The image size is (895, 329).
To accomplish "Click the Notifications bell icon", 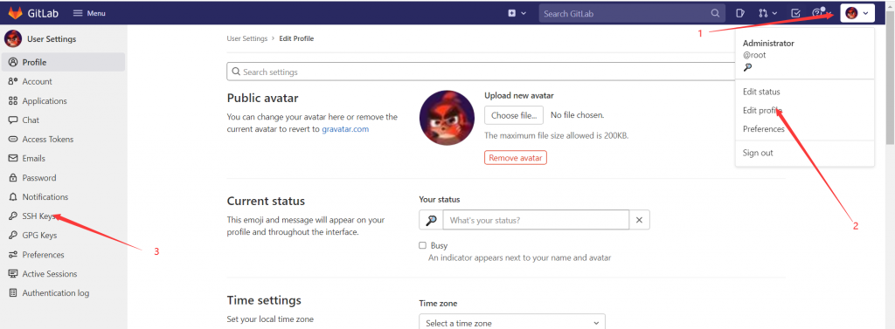I will pos(12,196).
